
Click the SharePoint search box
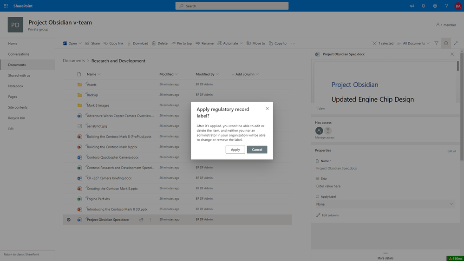coord(232,6)
